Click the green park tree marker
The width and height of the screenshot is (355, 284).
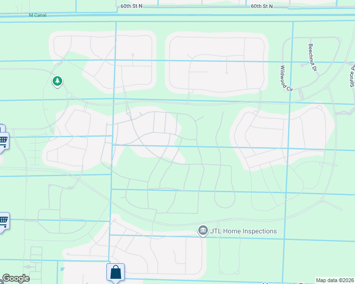point(57,81)
